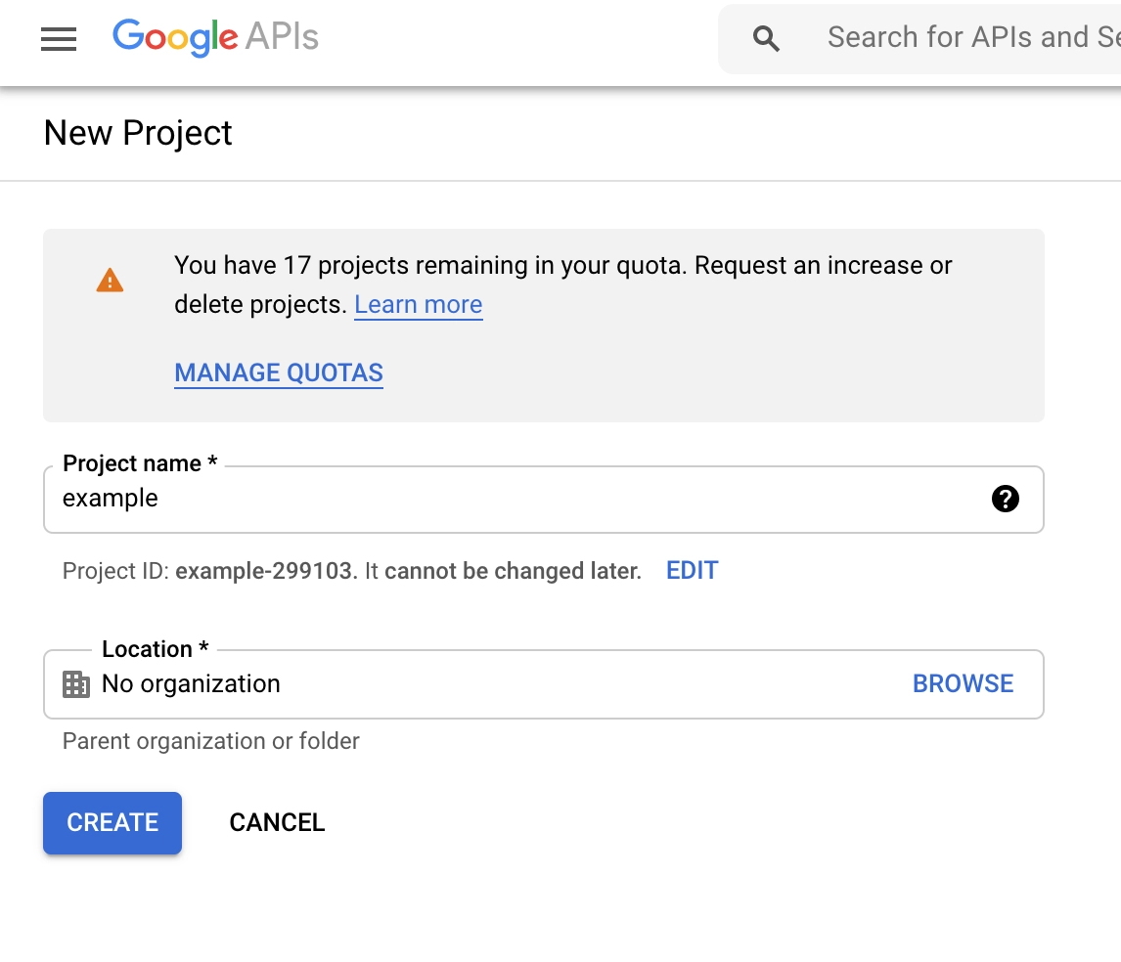The image size is (1121, 962).
Task: Click EDIT next to Project ID
Action: [692, 571]
